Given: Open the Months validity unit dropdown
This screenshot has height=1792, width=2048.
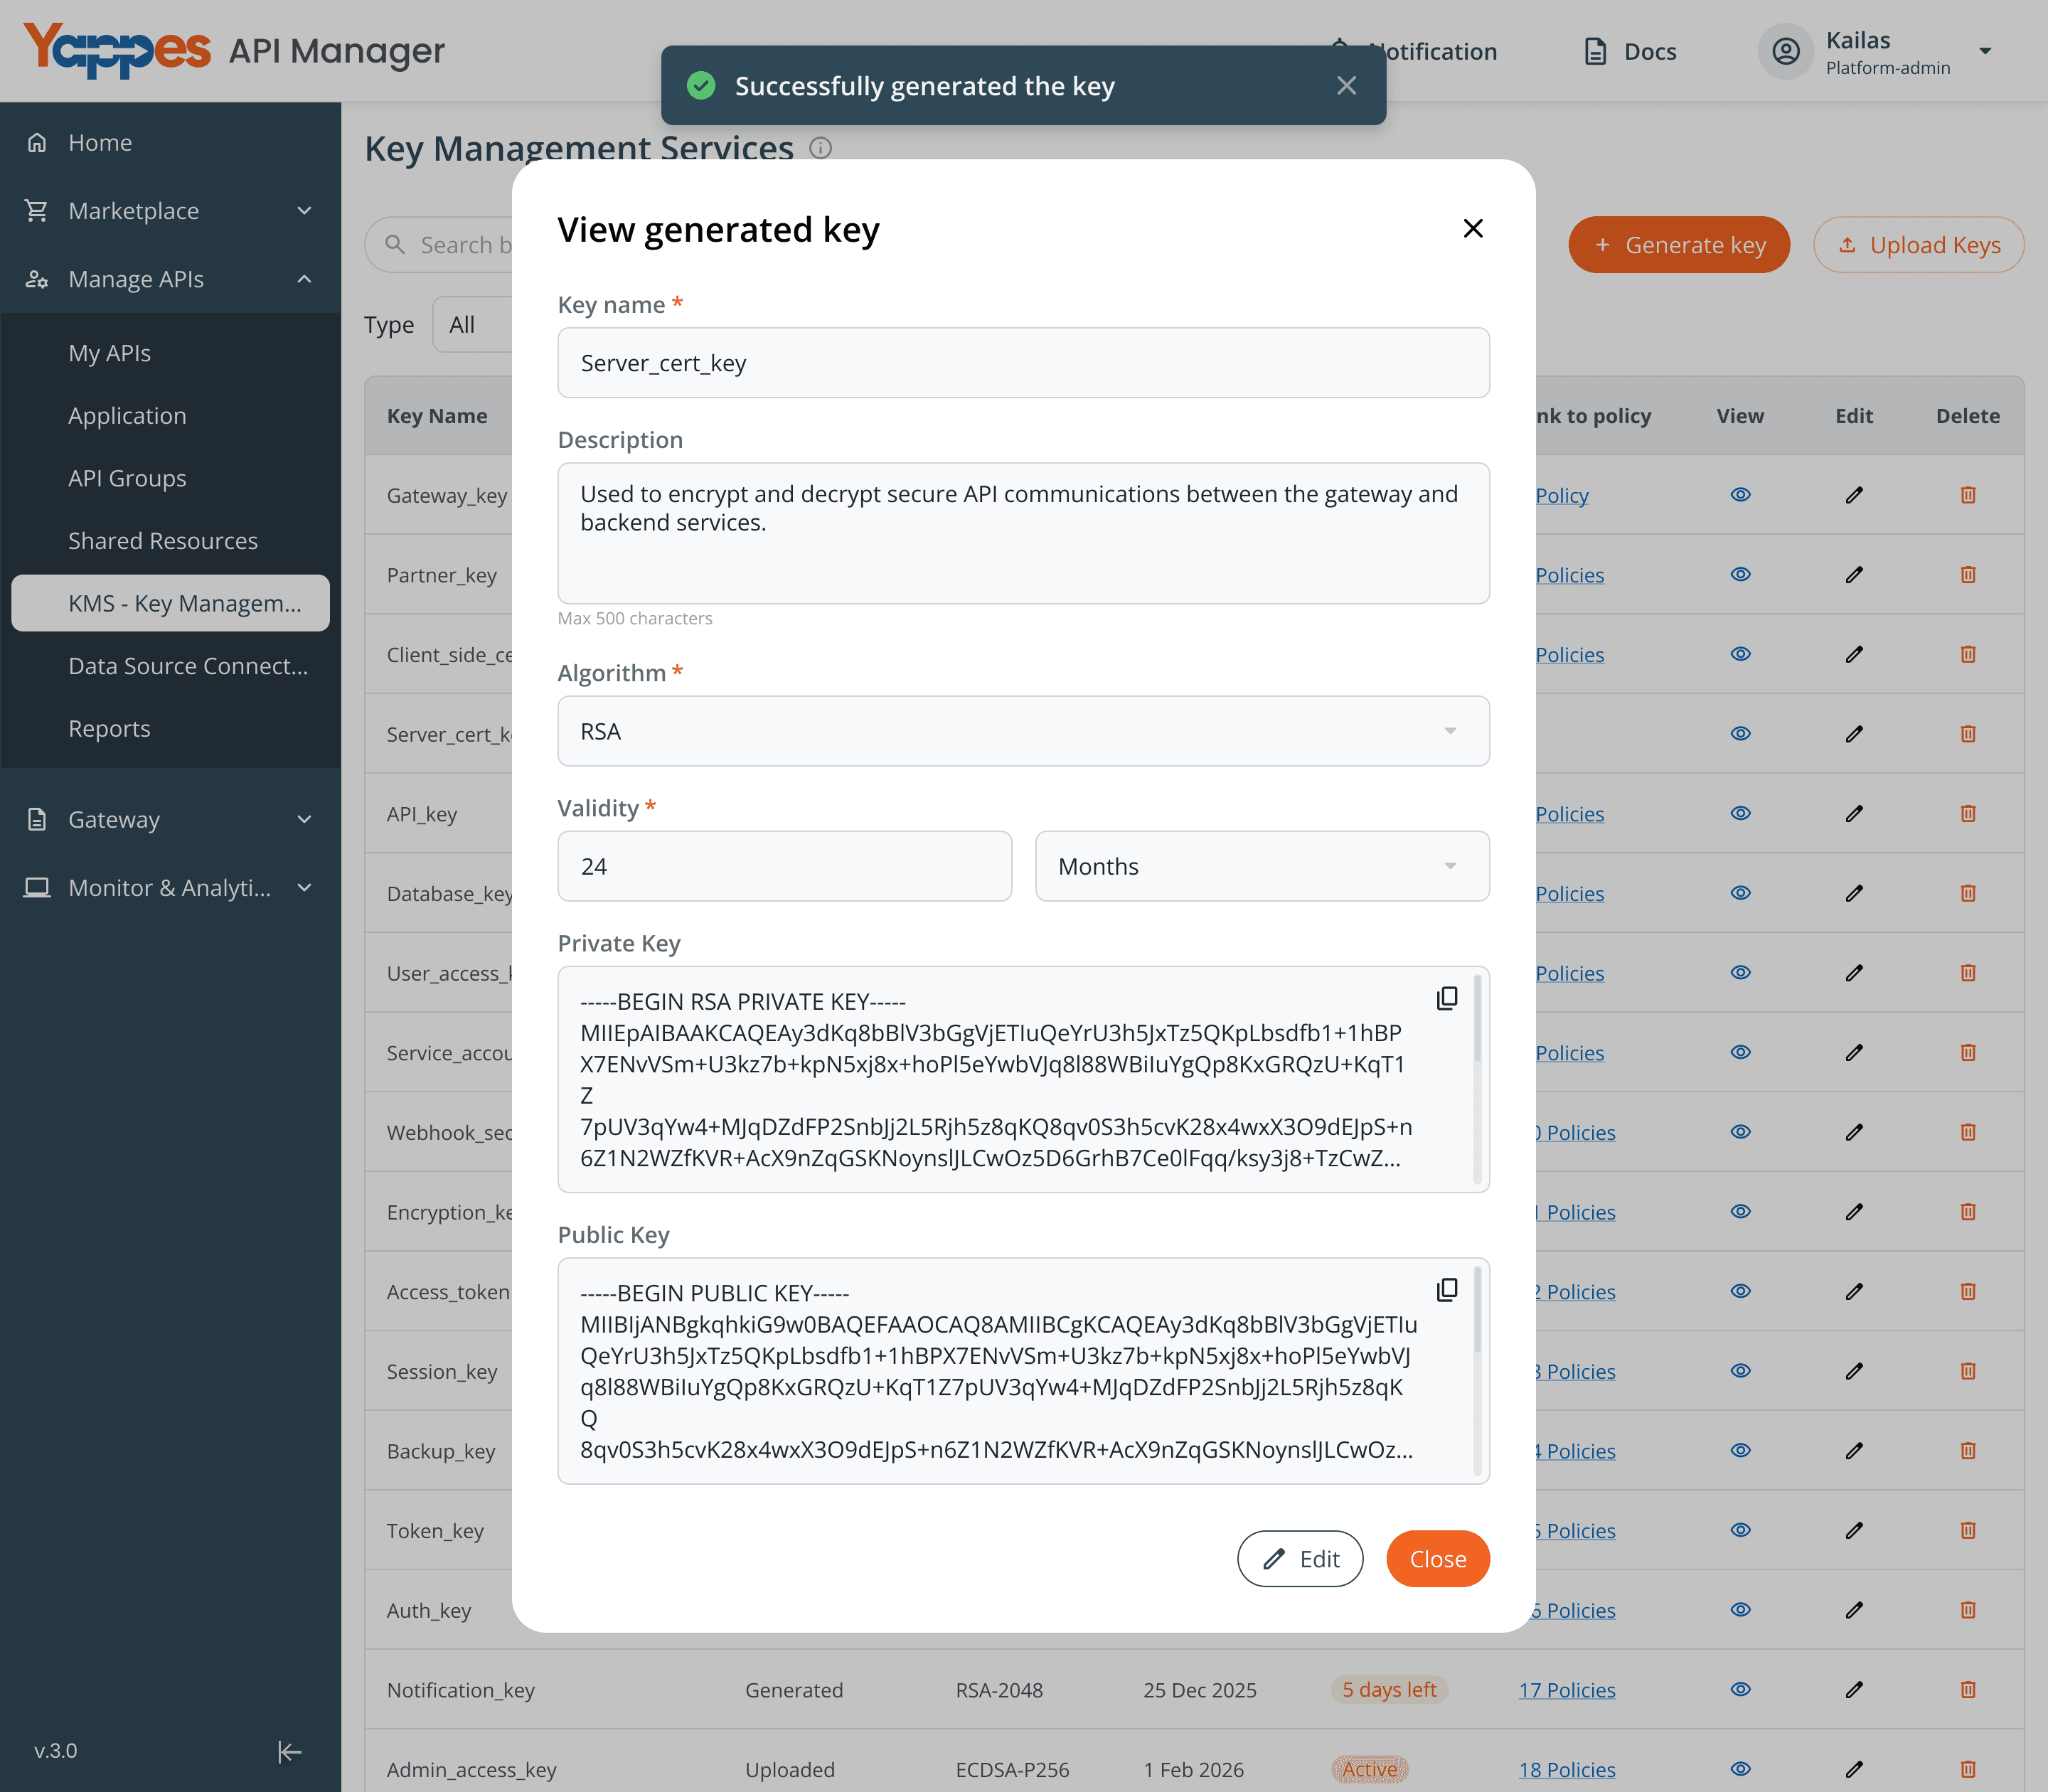Looking at the screenshot, I should (x=1262, y=867).
